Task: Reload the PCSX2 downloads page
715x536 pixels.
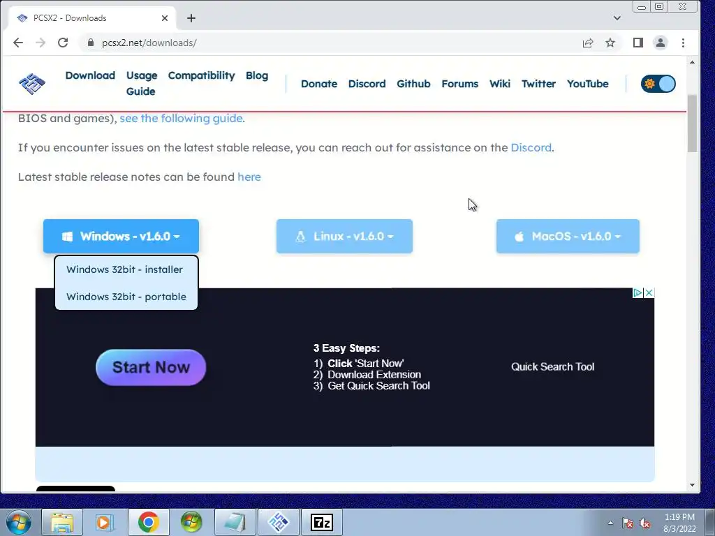Action: coord(63,43)
